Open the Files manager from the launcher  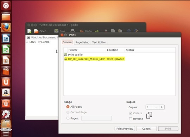(6, 17)
